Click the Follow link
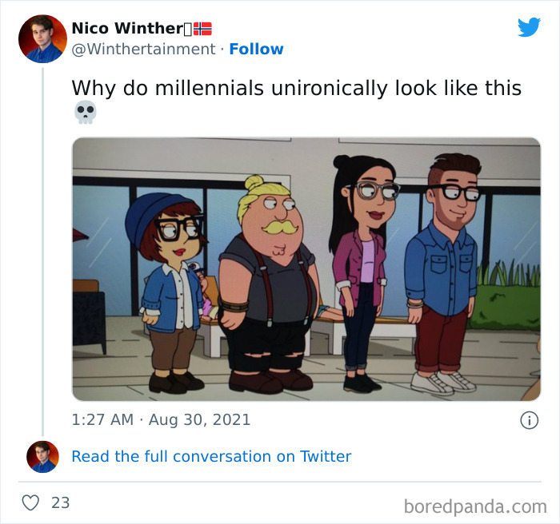The width and height of the screenshot is (560, 524). (256, 50)
